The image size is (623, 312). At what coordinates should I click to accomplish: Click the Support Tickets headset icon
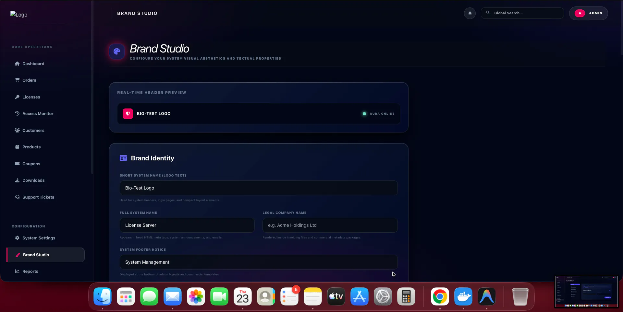pos(17,197)
